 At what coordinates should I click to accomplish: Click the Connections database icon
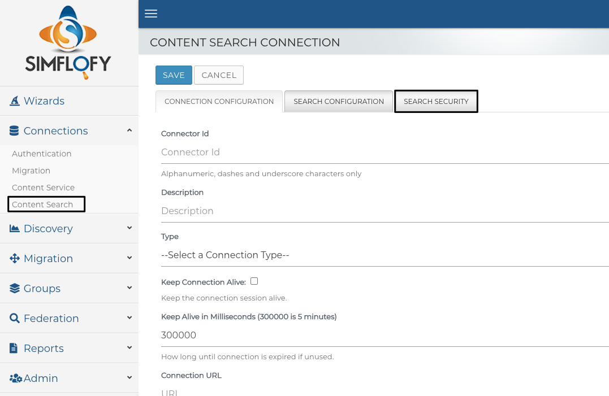[14, 130]
